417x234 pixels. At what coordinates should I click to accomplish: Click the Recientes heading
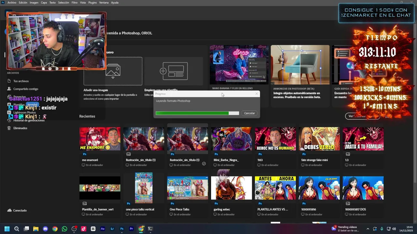click(x=87, y=116)
